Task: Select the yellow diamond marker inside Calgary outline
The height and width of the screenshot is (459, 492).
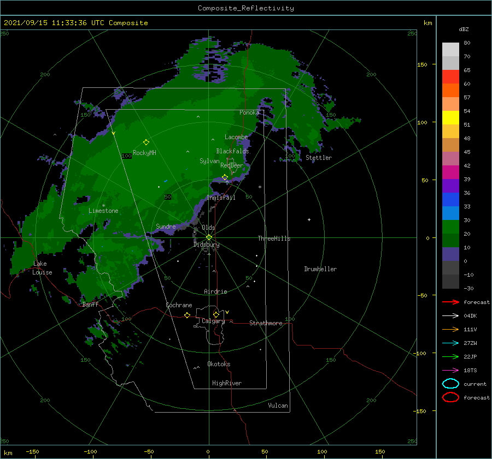Action: [x=216, y=314]
